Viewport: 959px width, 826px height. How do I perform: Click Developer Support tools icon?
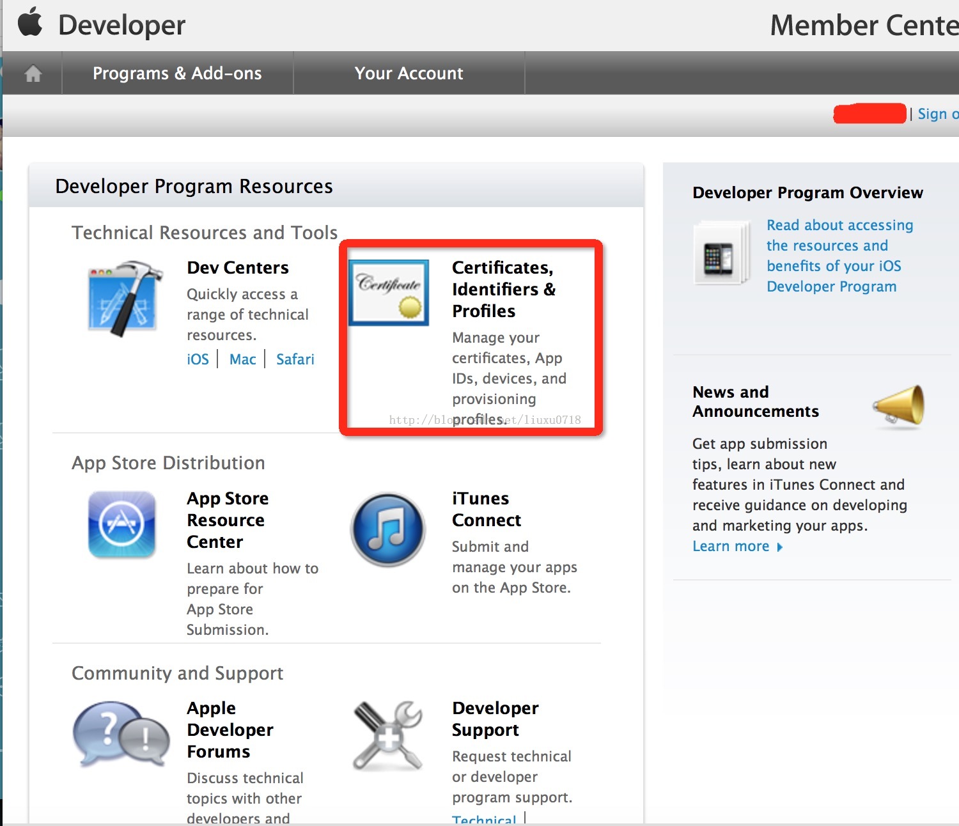(x=388, y=735)
